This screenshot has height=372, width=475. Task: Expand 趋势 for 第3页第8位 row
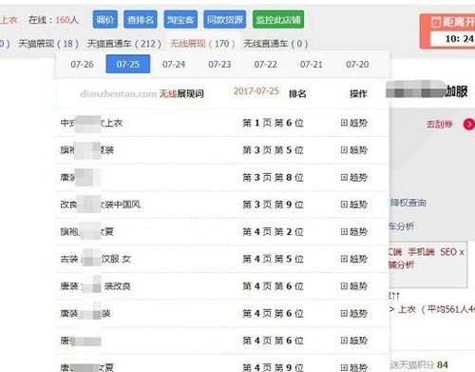[354, 177]
